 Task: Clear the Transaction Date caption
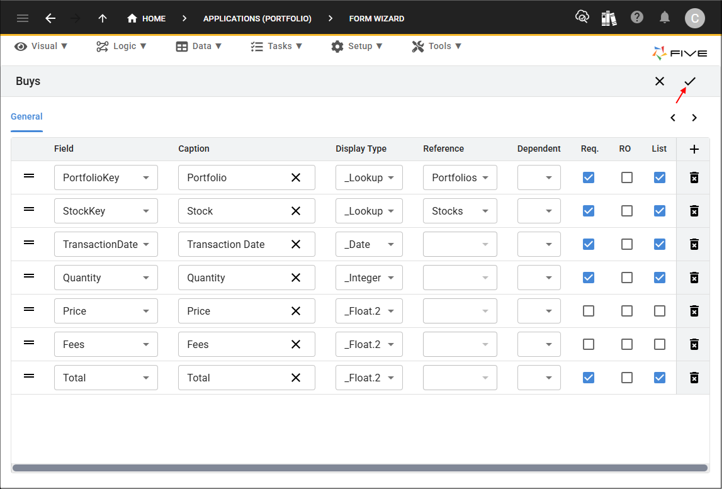point(296,244)
